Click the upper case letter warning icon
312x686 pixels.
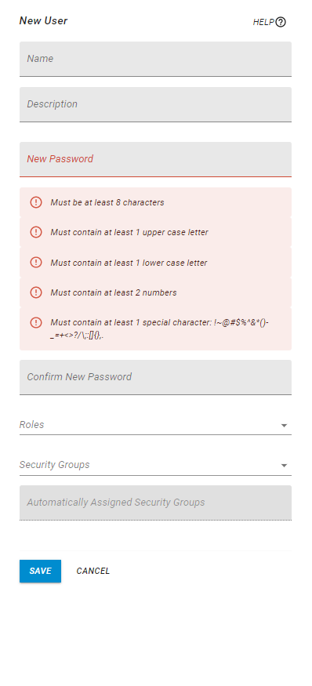click(x=36, y=232)
